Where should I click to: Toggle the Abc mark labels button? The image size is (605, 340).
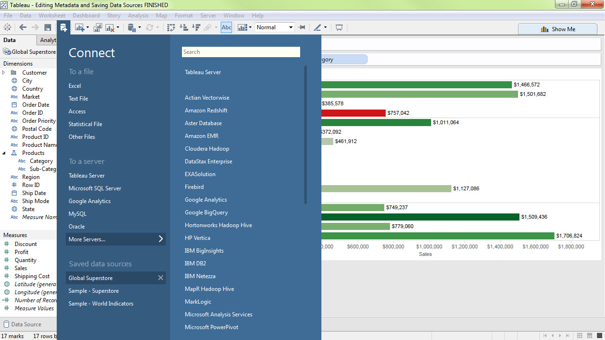226,27
